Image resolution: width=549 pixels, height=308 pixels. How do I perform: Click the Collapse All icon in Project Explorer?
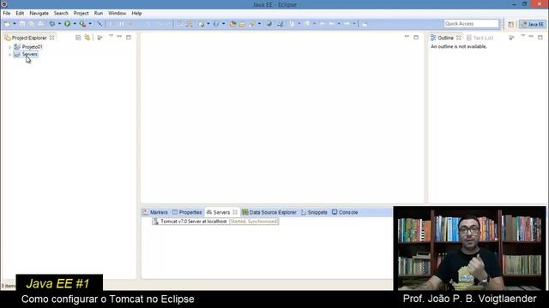click(x=78, y=38)
